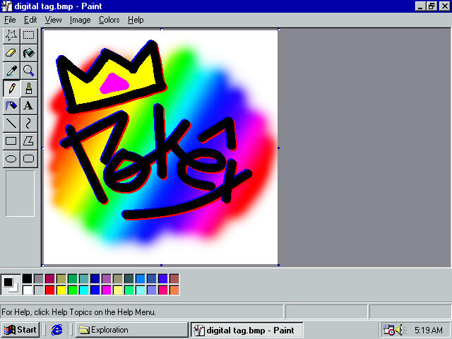The width and height of the screenshot is (452, 339).
Task: Pick the eyedropper Pick Color tool
Action: pos(11,70)
